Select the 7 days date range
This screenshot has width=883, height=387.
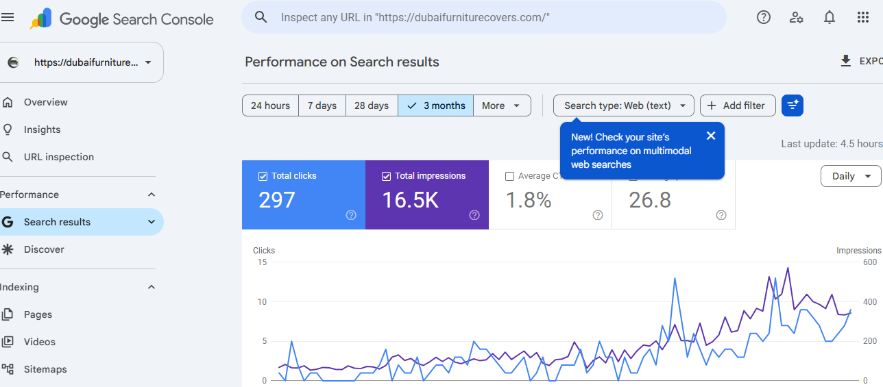click(x=322, y=105)
